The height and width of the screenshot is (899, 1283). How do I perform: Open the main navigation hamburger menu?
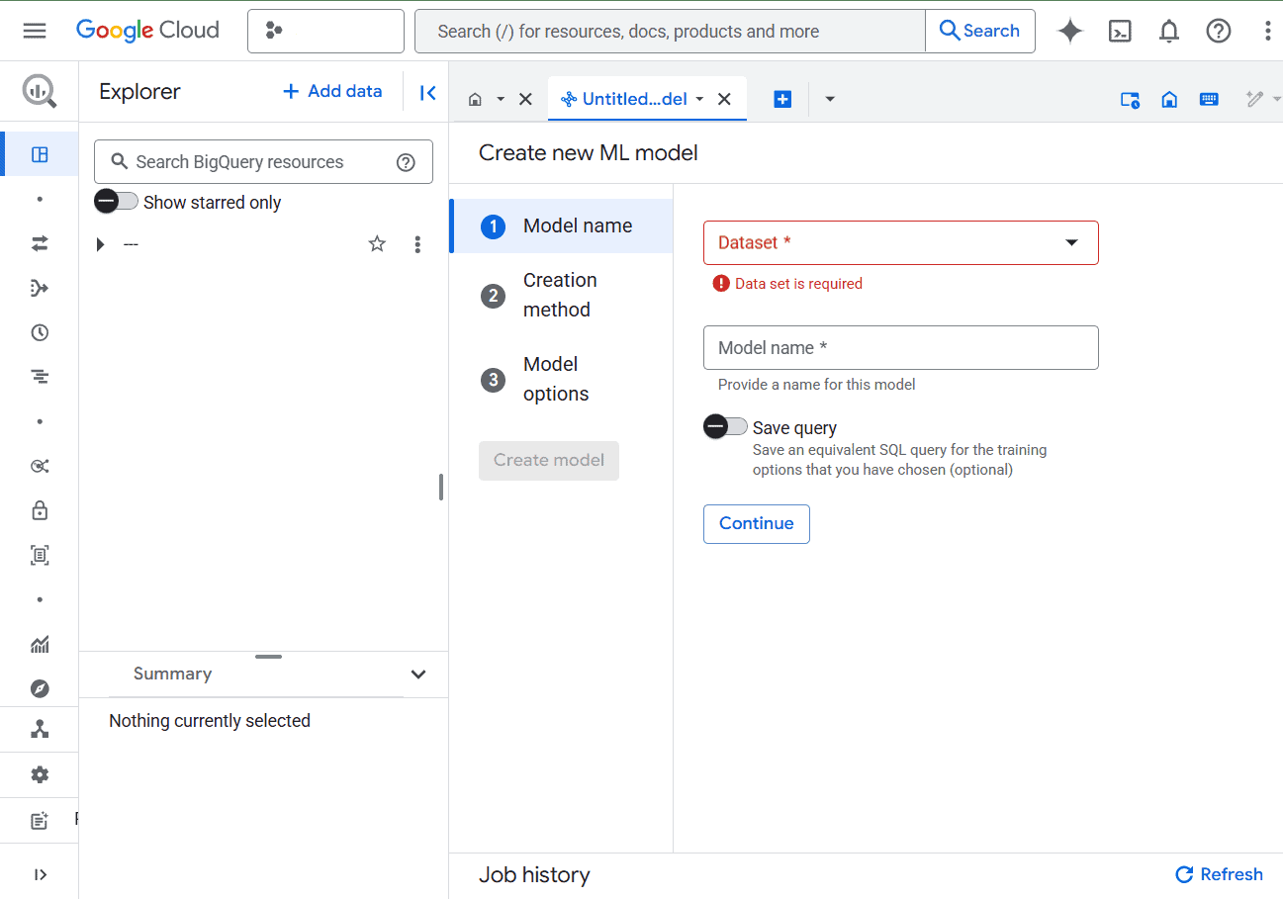point(35,31)
